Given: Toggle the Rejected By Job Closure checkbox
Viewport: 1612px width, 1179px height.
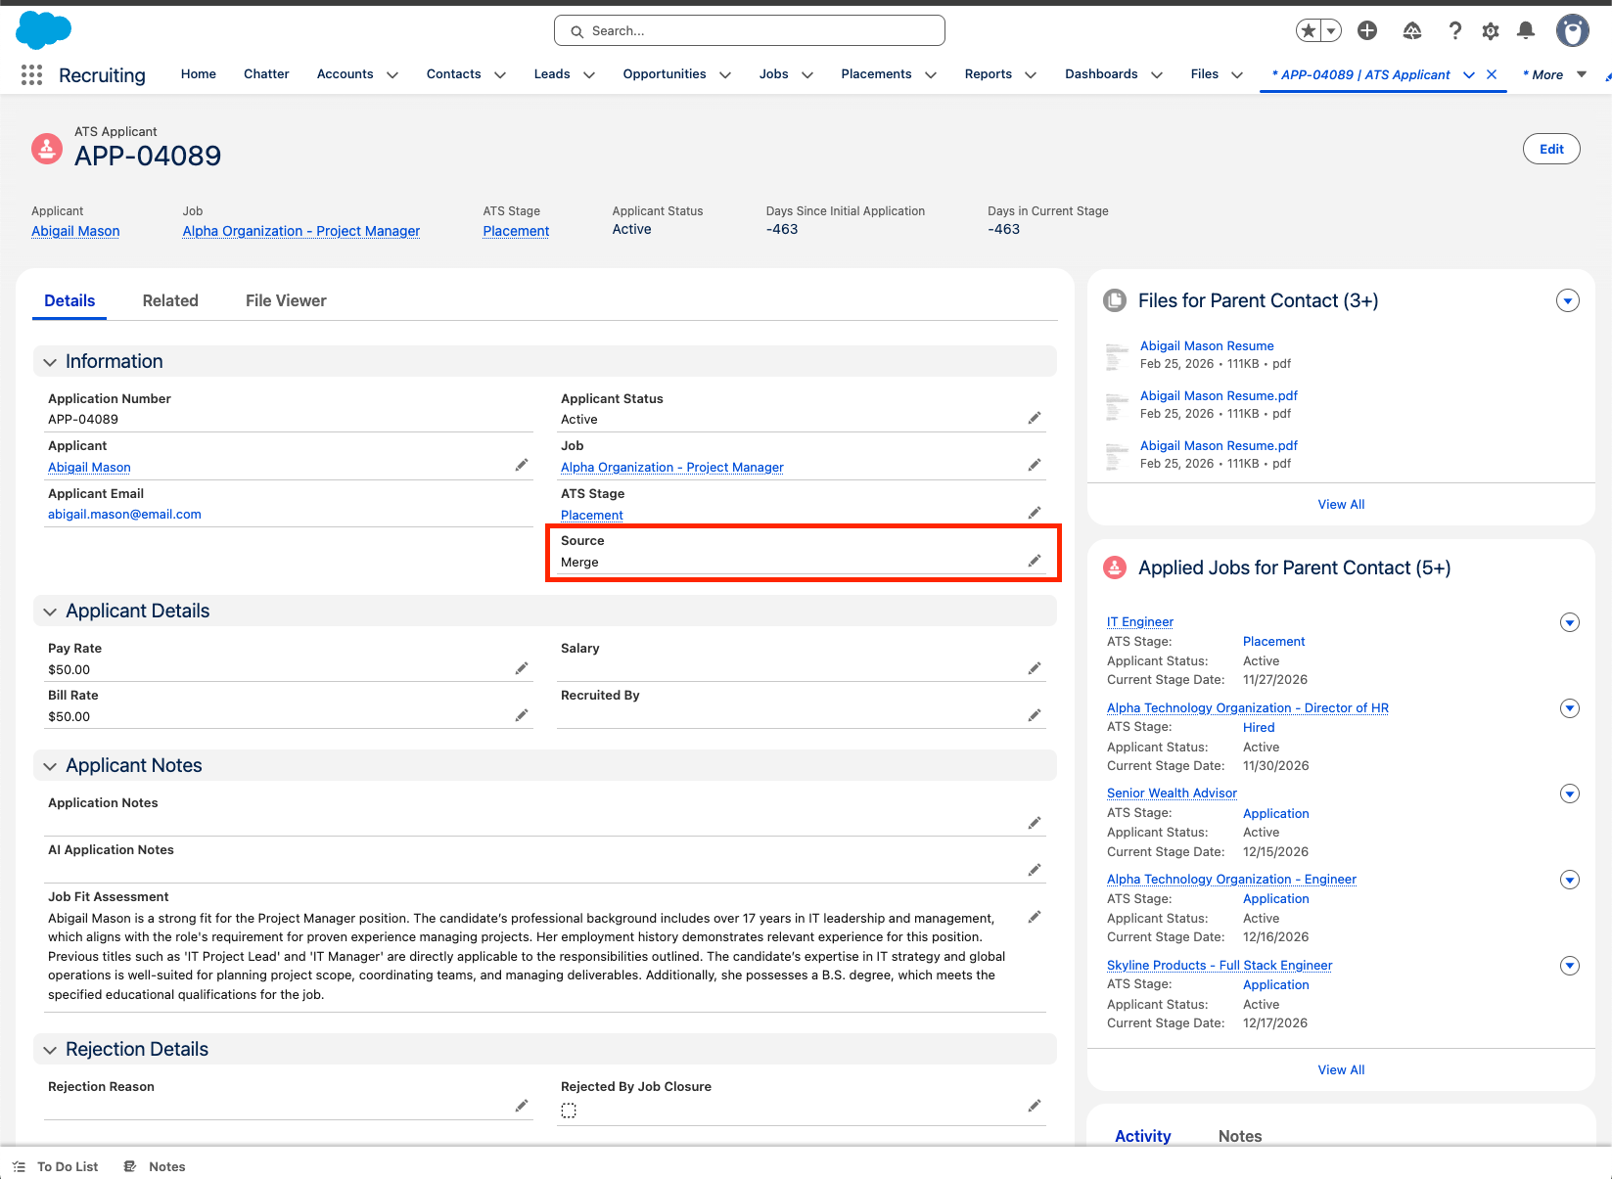Looking at the screenshot, I should [569, 1111].
